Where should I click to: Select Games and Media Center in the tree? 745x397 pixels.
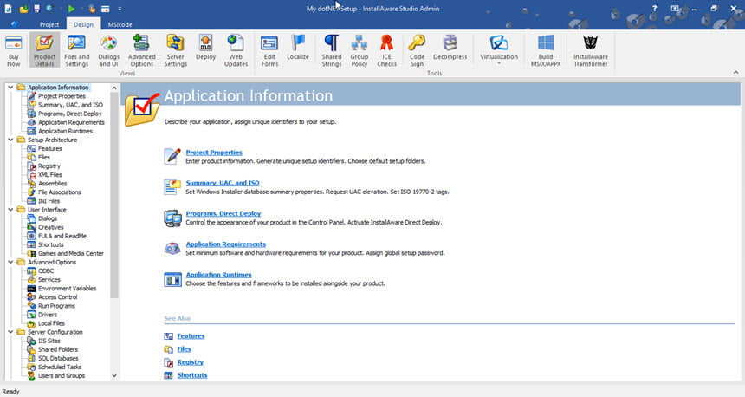coord(71,253)
